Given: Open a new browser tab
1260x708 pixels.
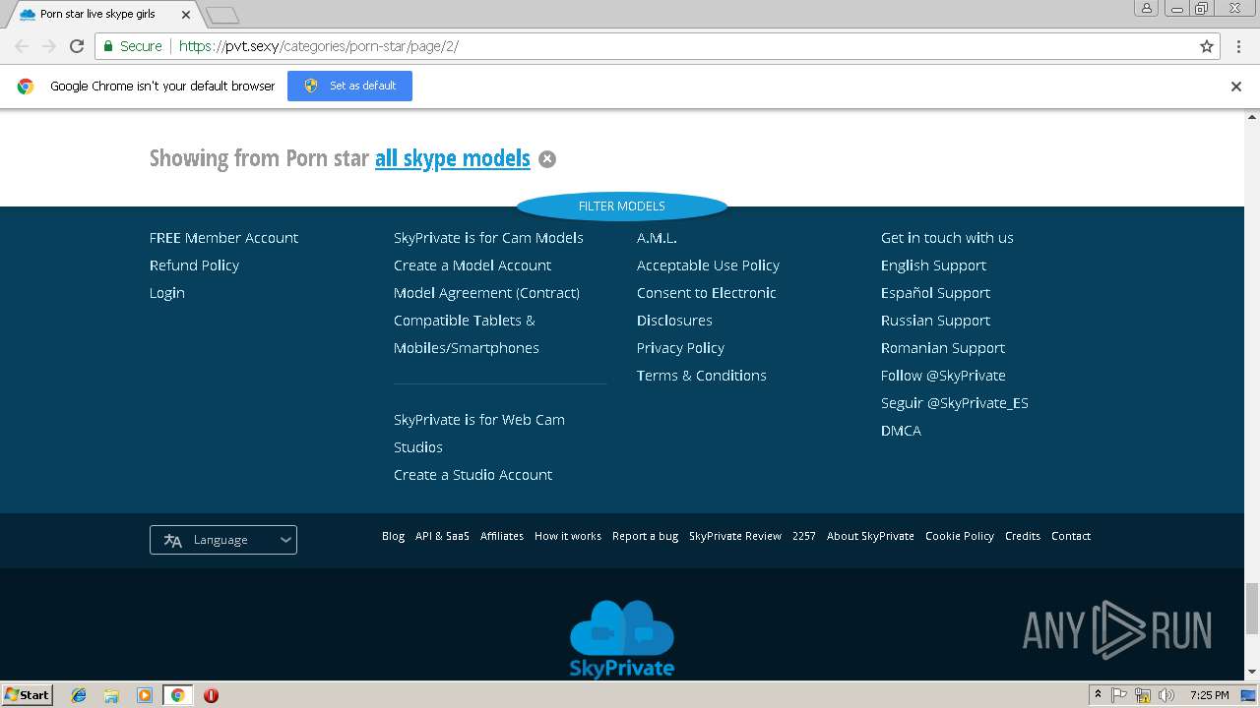Looking at the screenshot, I should [x=223, y=15].
